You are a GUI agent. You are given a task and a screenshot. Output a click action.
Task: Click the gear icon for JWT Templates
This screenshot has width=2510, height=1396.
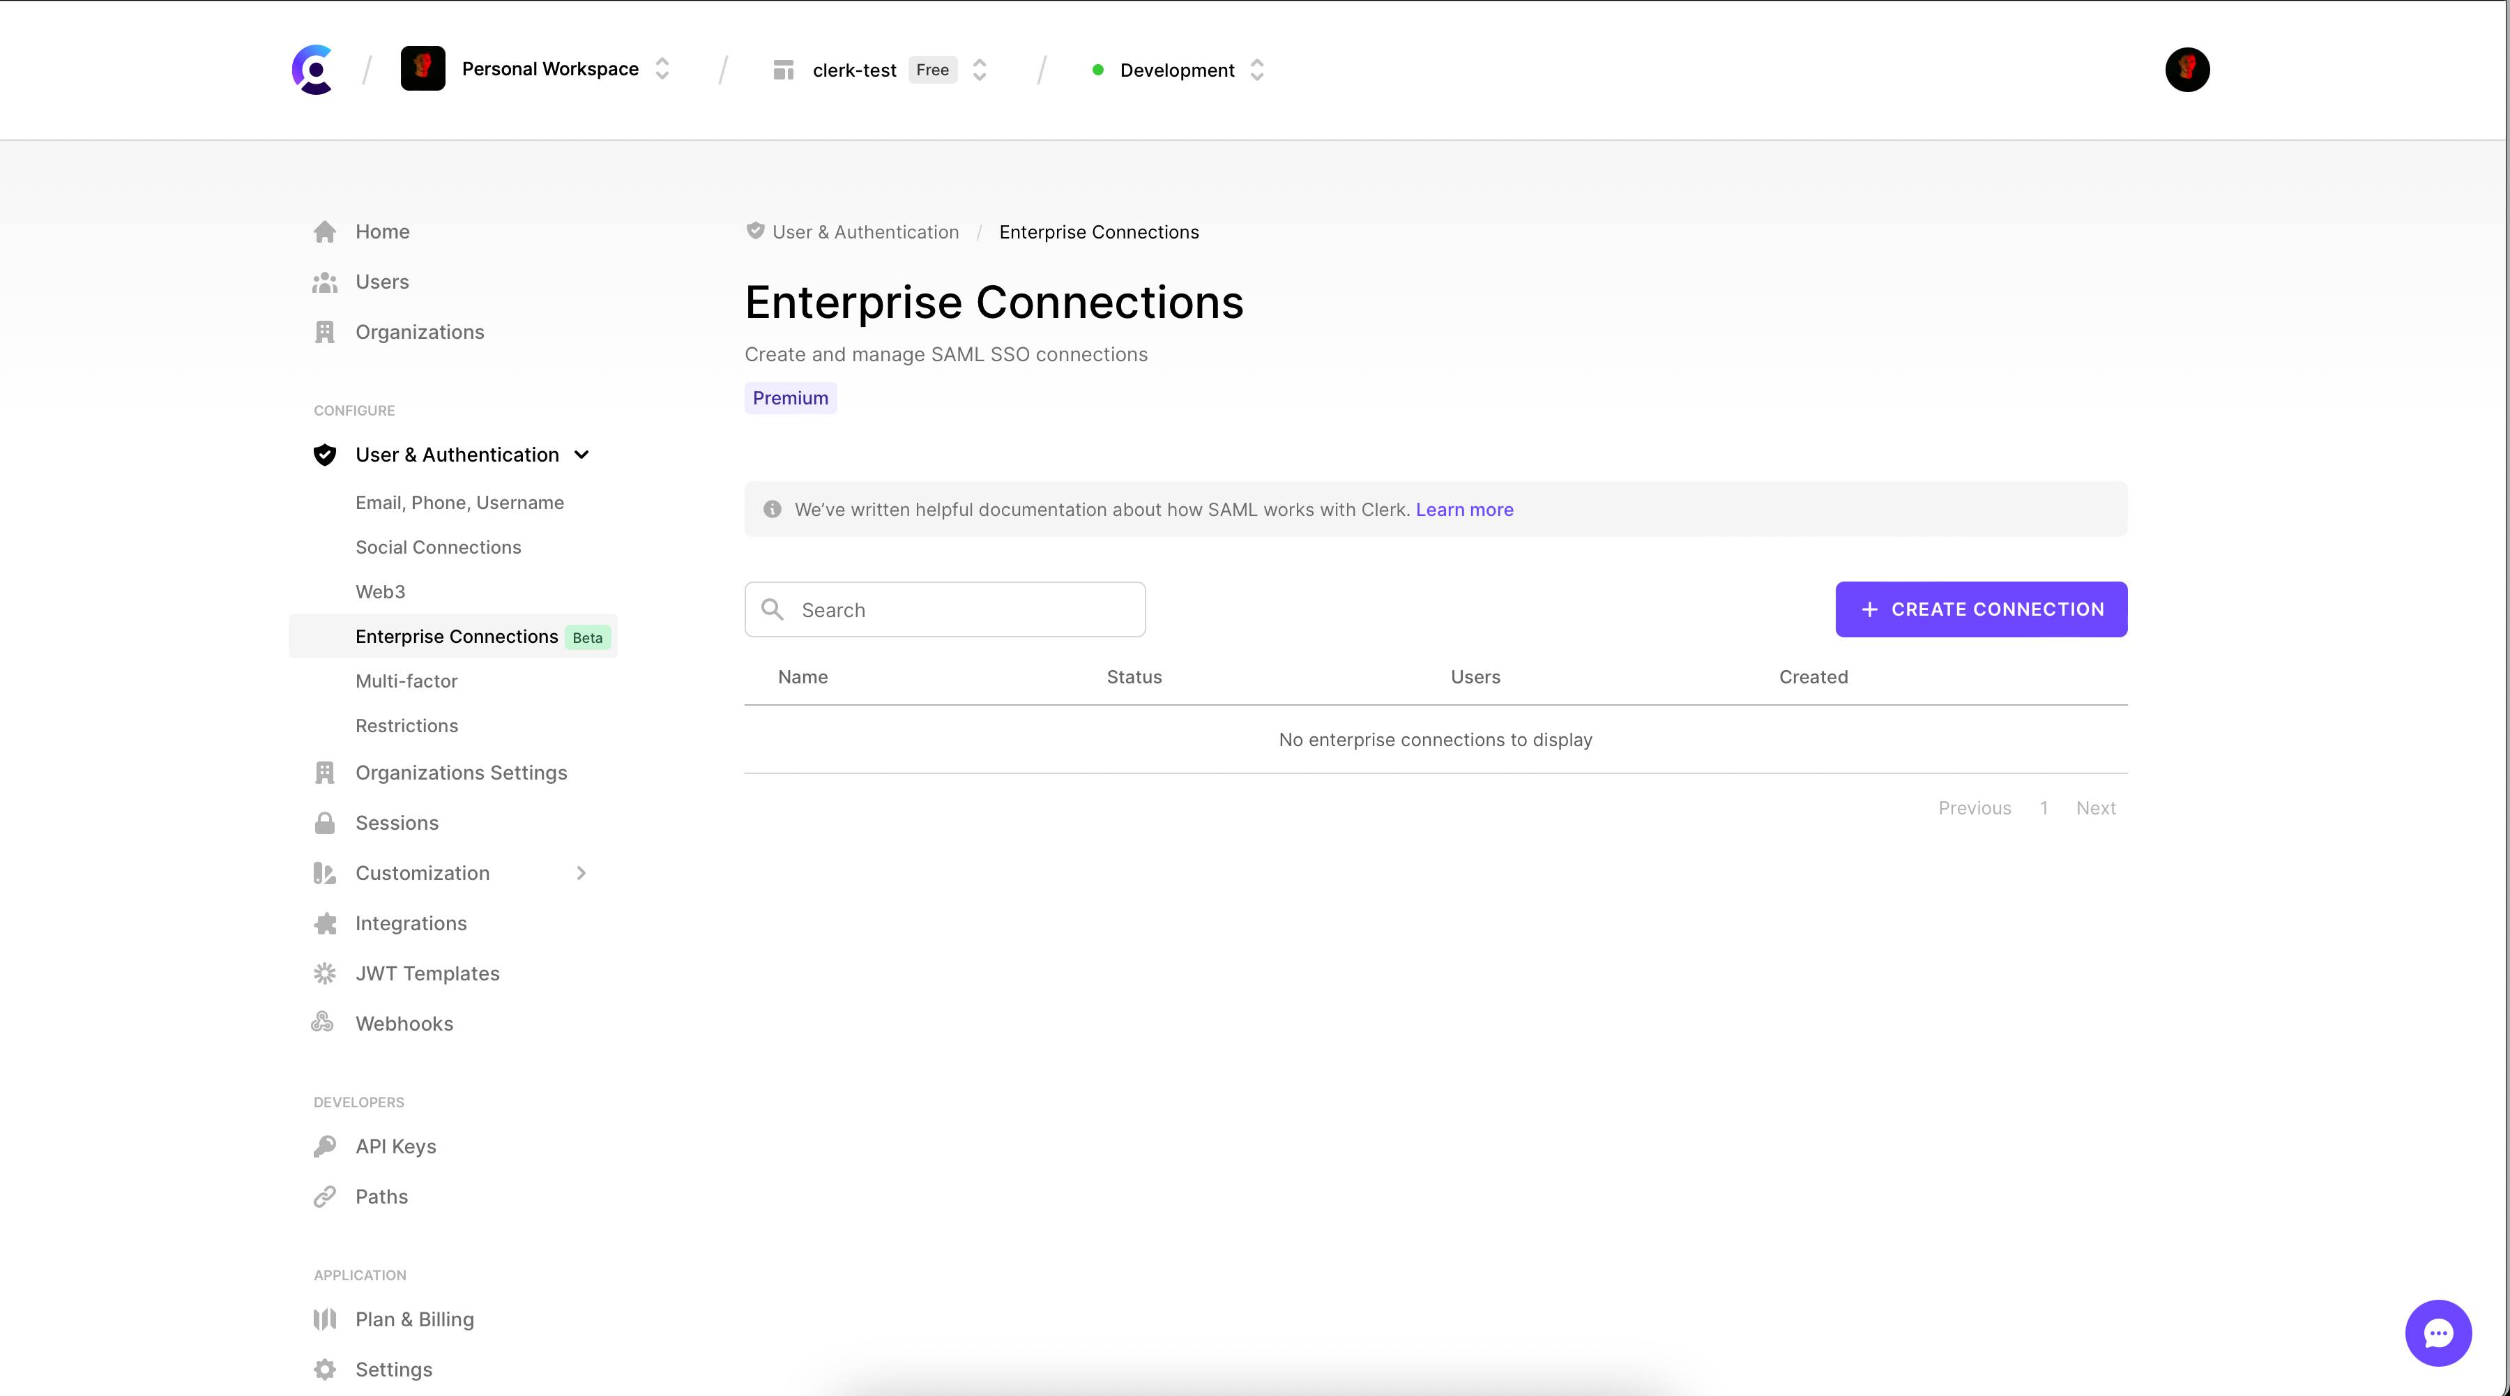(x=325, y=973)
